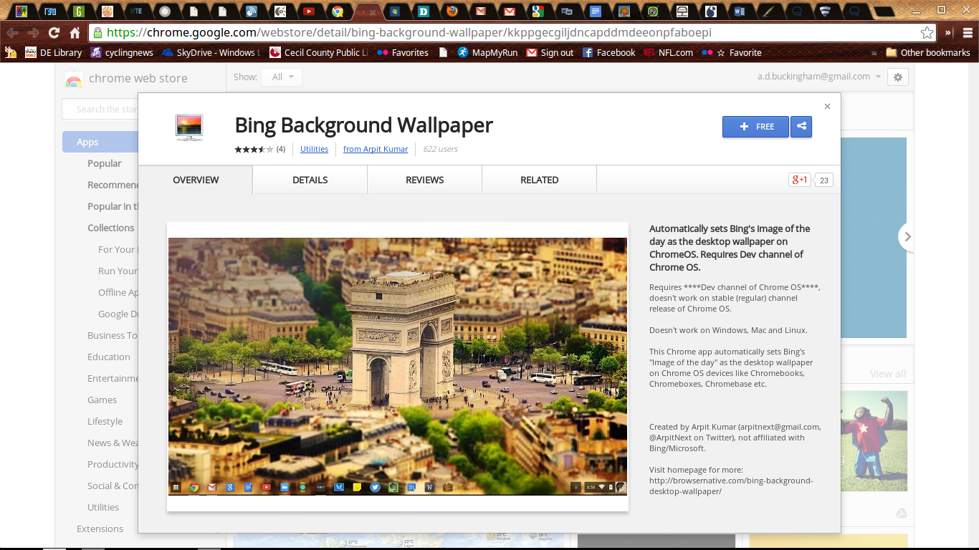Switch to the Firefox icon browser tab
Screen dimensions: 979x550
point(452,11)
